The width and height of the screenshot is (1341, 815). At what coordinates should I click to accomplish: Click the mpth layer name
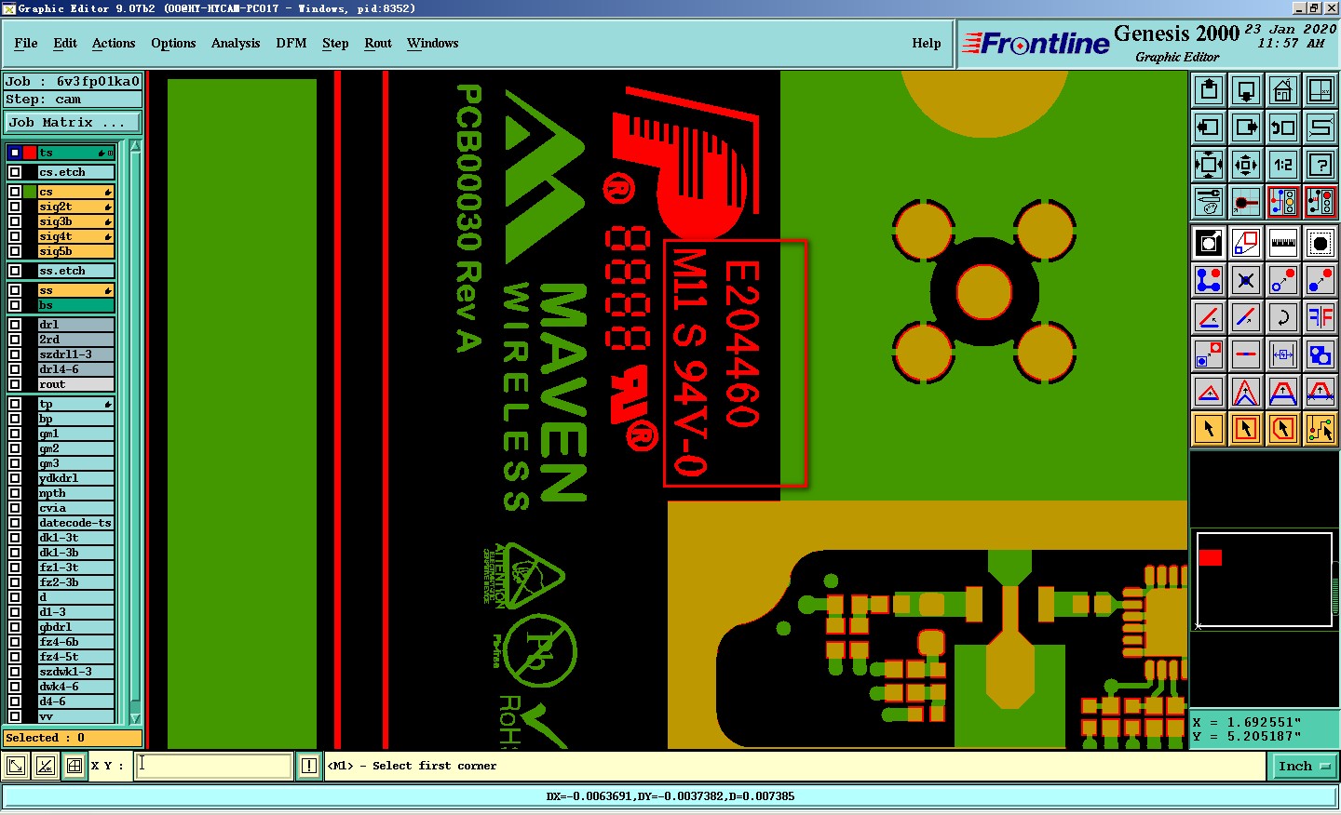(x=75, y=493)
